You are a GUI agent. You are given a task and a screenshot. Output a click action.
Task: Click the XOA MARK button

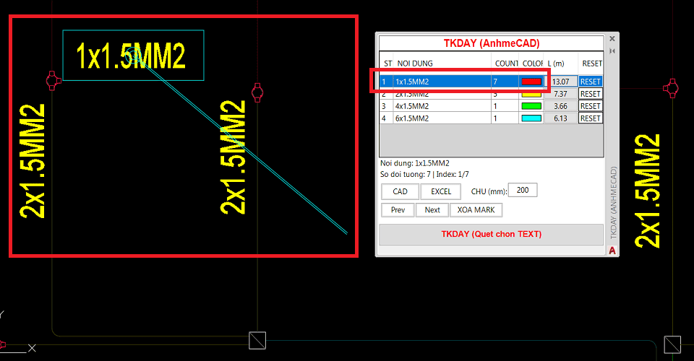(x=476, y=210)
